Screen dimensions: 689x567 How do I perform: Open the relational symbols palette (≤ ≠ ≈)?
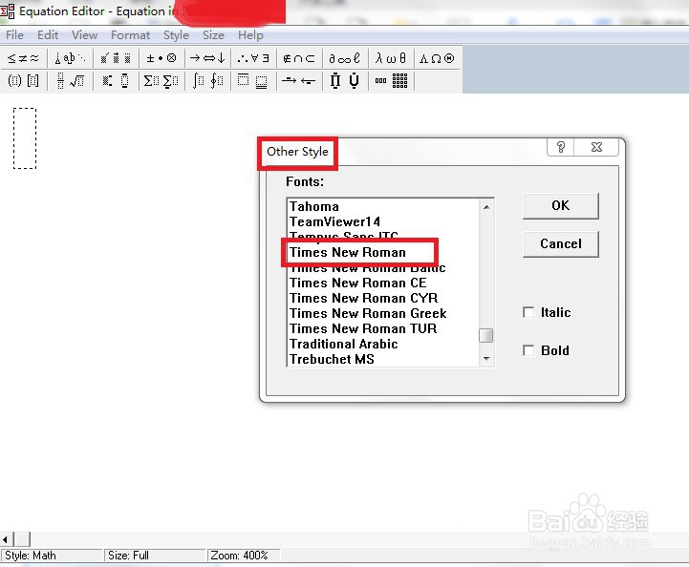tap(23, 58)
